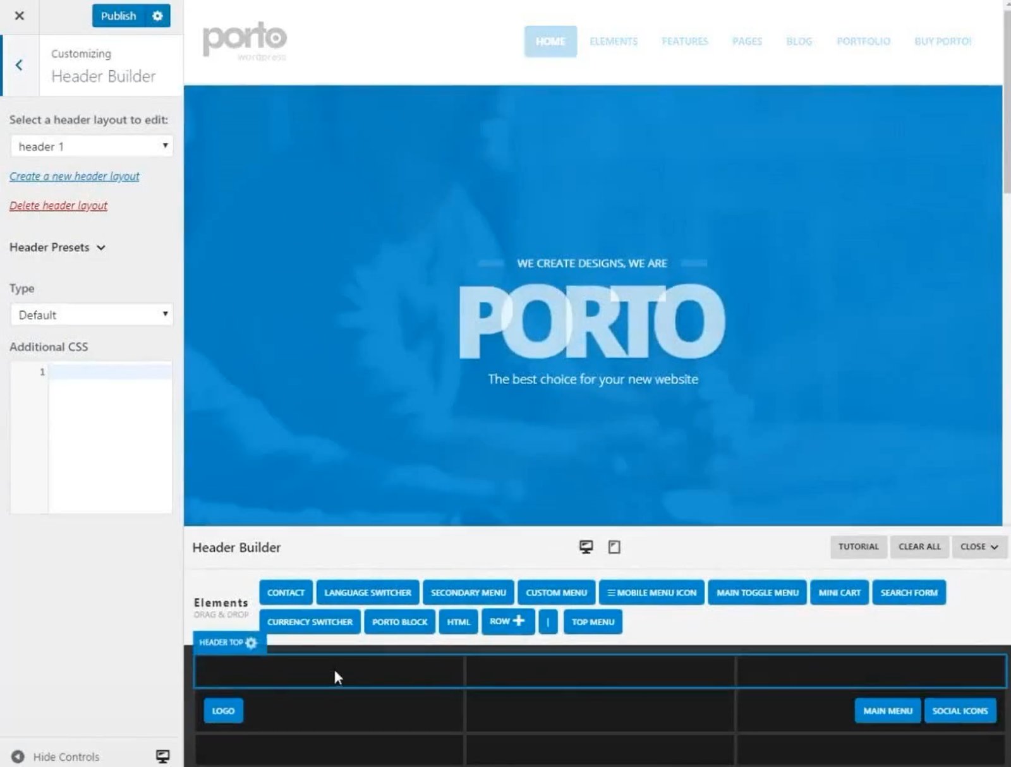Viewport: 1011px width, 767px height.
Task: Open Header Top settings gear
Action: [x=251, y=643]
